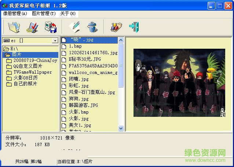This screenshot has width=234, height=167.
Task: Click the blue recycle bin delete icon
Action: [92, 27]
